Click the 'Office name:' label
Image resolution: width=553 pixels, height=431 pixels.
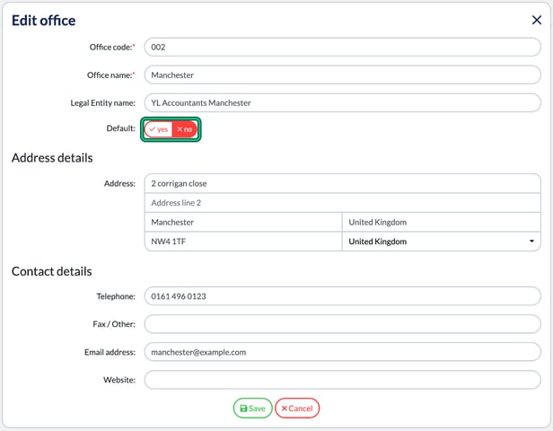pos(111,75)
